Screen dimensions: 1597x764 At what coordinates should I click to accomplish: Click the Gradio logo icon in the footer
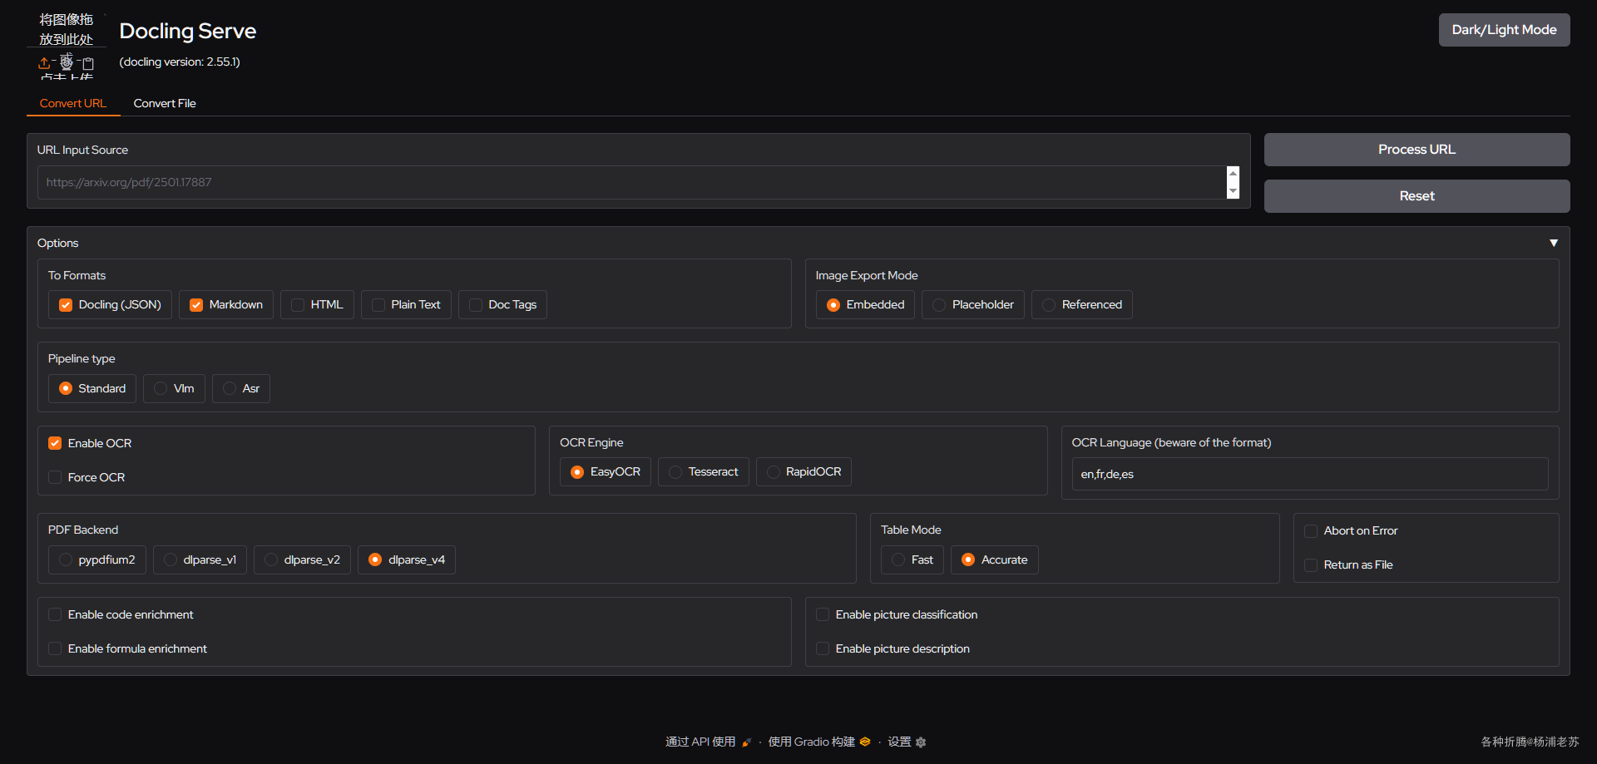865,742
